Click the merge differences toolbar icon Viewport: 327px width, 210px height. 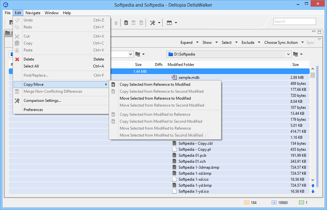click(134, 23)
